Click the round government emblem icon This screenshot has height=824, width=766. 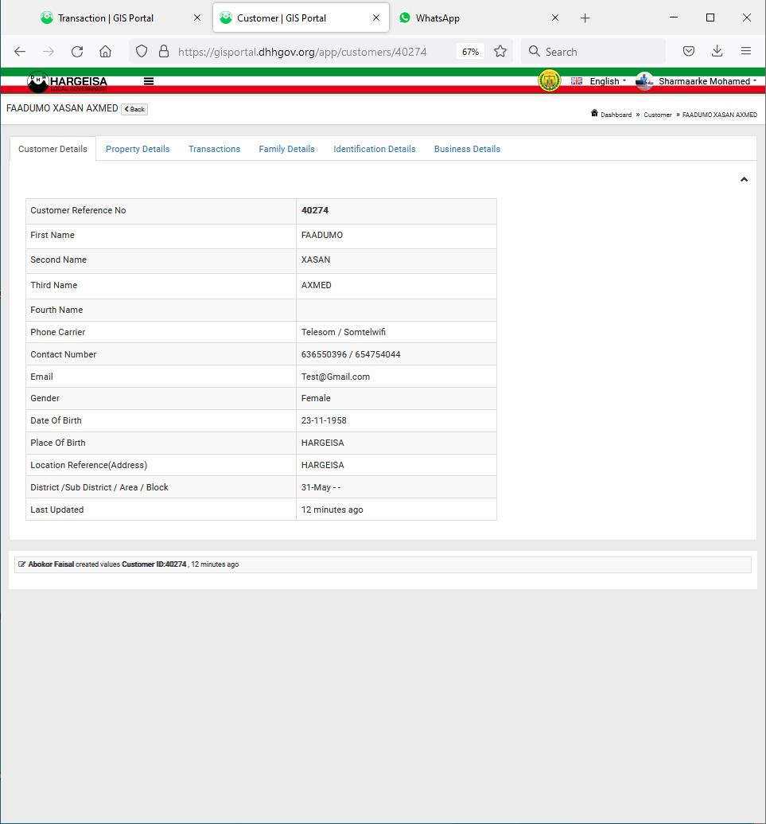click(x=550, y=81)
